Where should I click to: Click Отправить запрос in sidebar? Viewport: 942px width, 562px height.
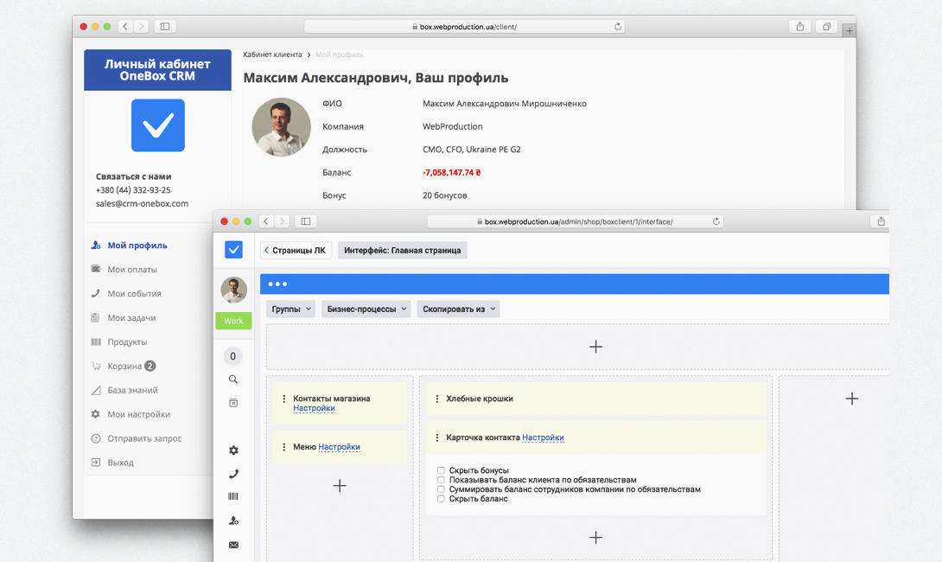144,438
